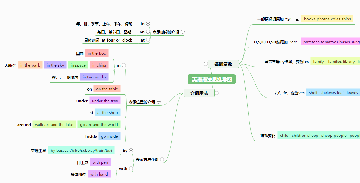Click the 'in the sky' label
Viewport: 360px width, 183px height.
click(55, 65)
